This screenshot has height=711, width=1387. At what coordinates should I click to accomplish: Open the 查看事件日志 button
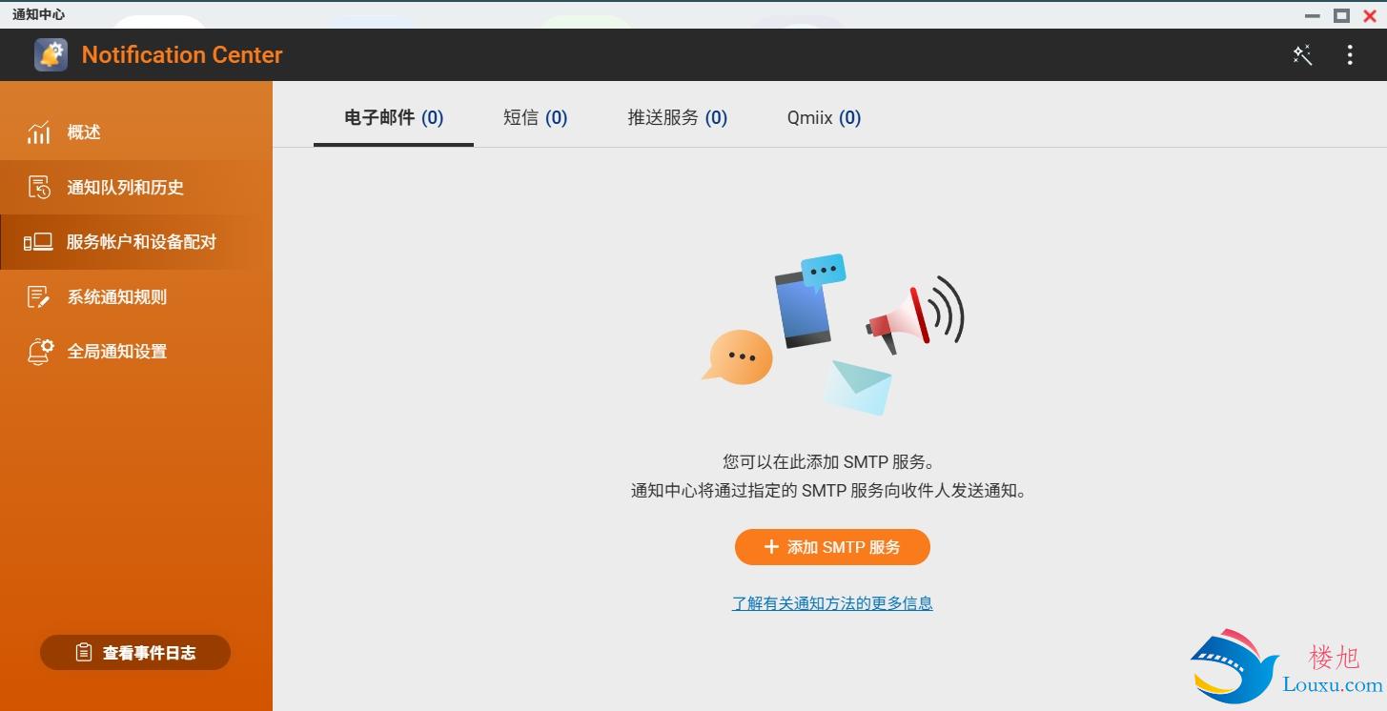pyautogui.click(x=135, y=653)
